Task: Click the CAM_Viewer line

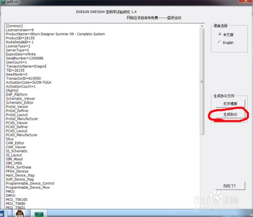Action: click(16, 147)
